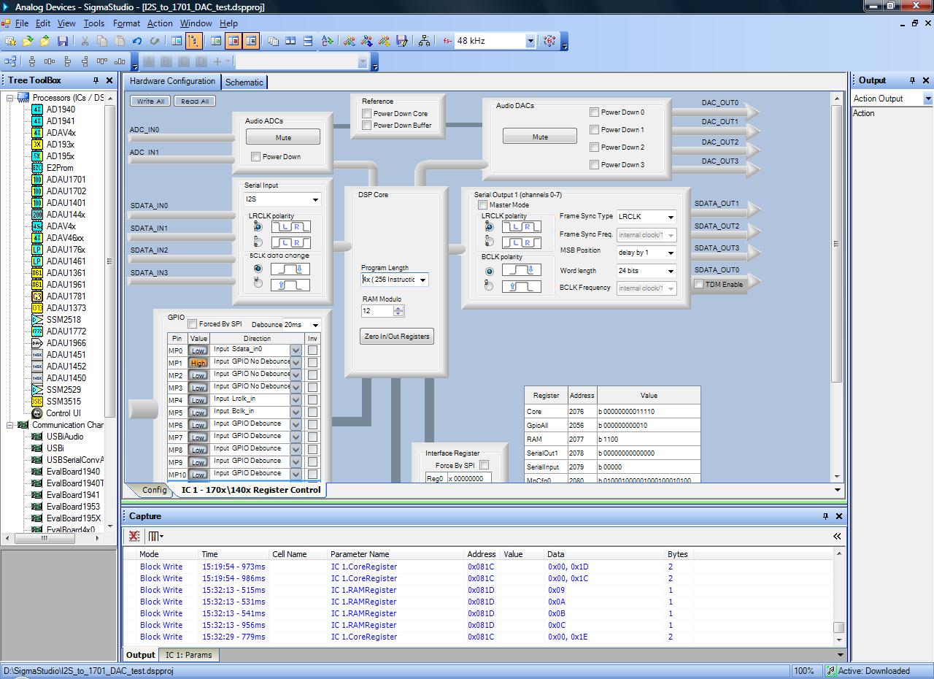Open the 48 kHz sample rate dropdown
Image resolution: width=934 pixels, height=679 pixels.
pos(530,42)
